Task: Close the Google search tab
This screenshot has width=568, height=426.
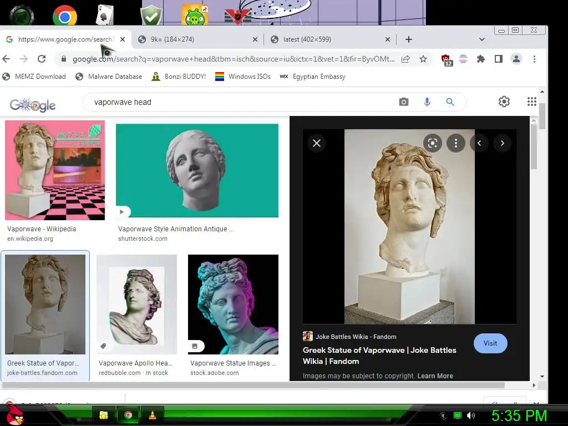Action: click(123, 39)
